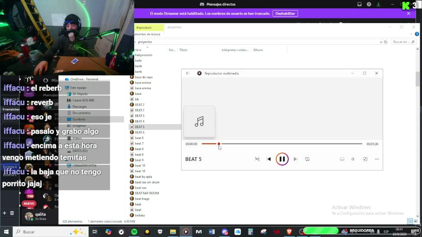Open Task View from the taskbar
The height and width of the screenshot is (237, 422).
[95, 232]
